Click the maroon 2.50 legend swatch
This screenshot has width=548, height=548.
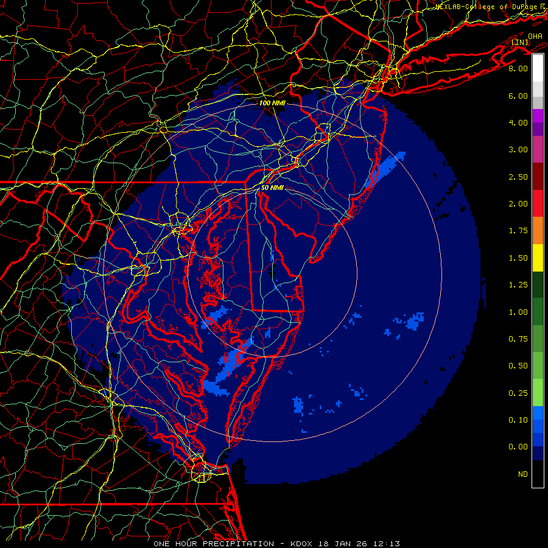(x=538, y=177)
